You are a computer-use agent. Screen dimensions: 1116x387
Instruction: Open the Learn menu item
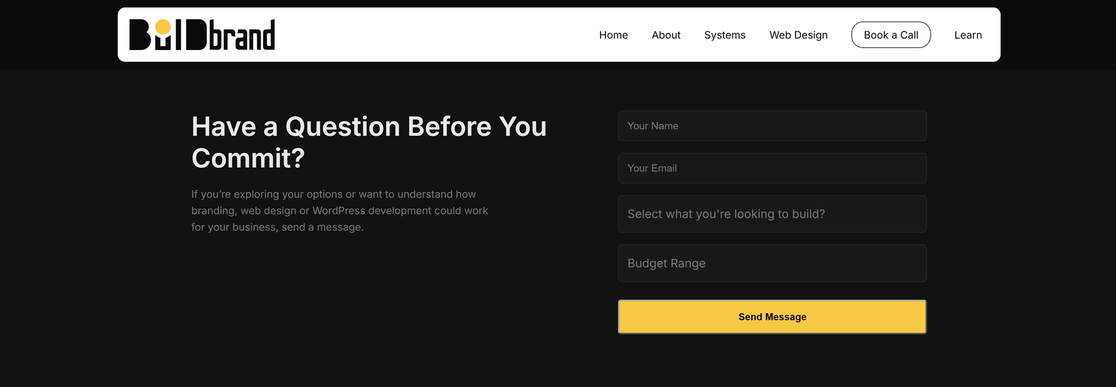pyautogui.click(x=968, y=35)
